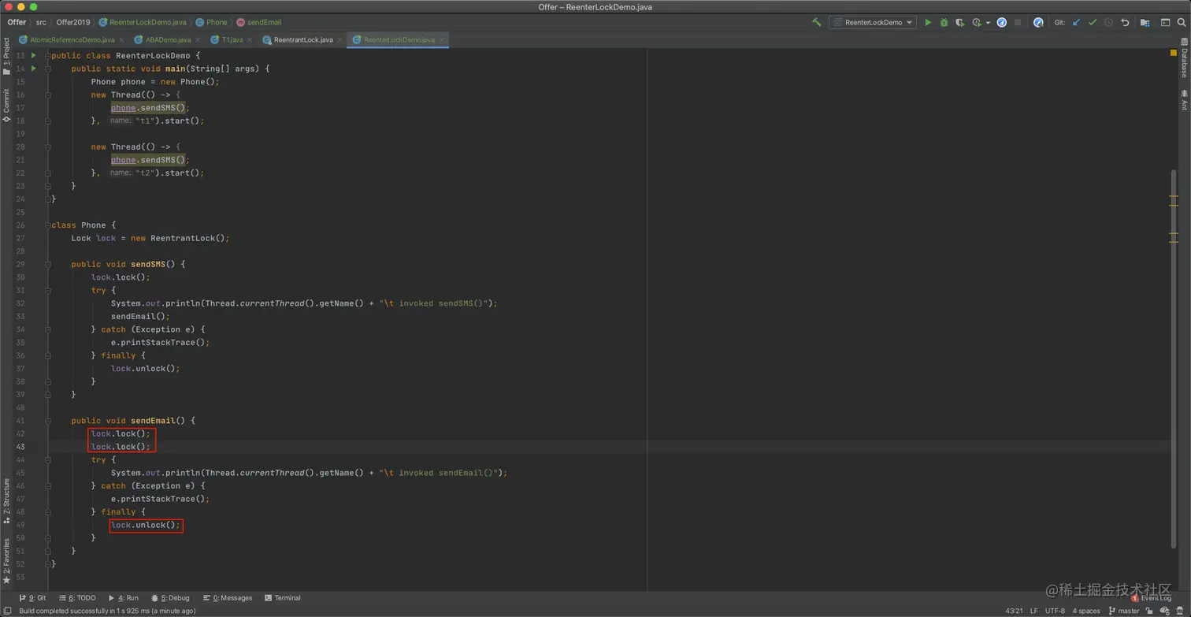Screen dimensions: 1191x617
Task: Click run gutter icon beside main method
Action: click(x=33, y=69)
